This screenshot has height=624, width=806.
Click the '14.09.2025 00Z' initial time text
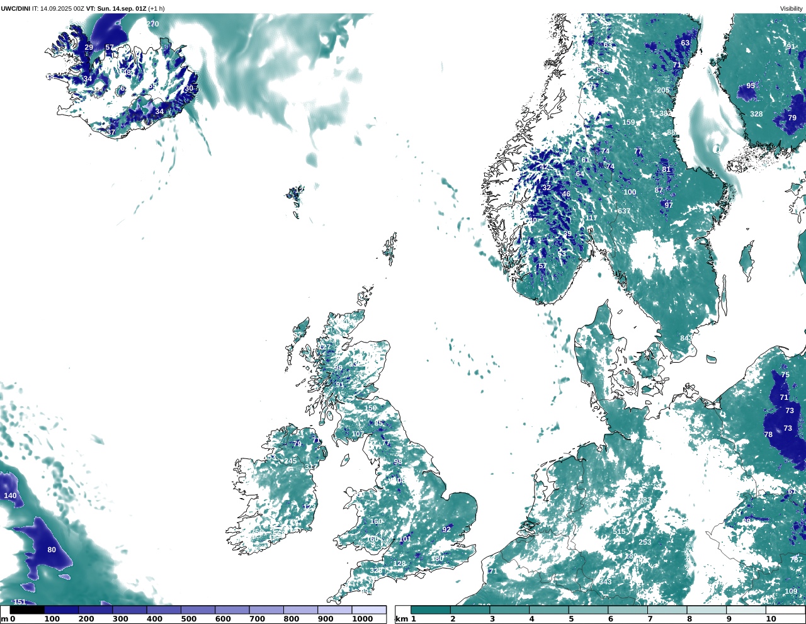(x=62, y=9)
